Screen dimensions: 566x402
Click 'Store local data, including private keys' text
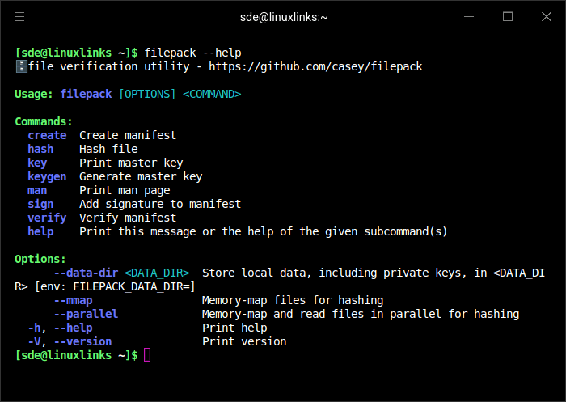(x=333, y=273)
